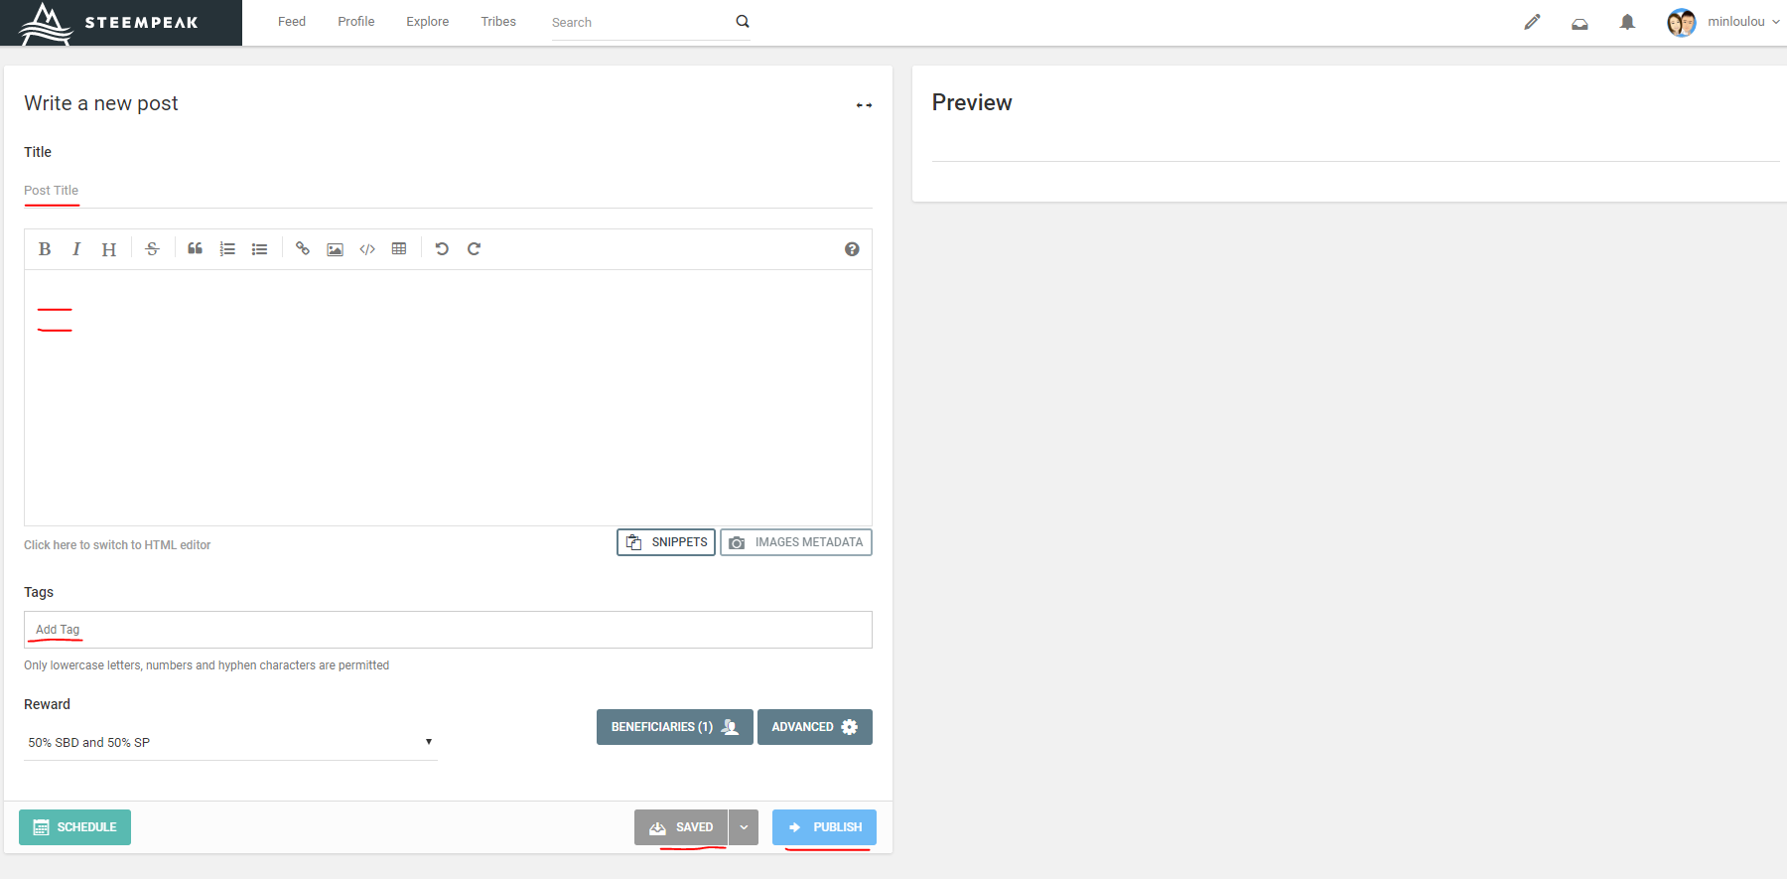Insert an image into the post
Image resolution: width=1787 pixels, height=879 pixels.
coord(336,249)
